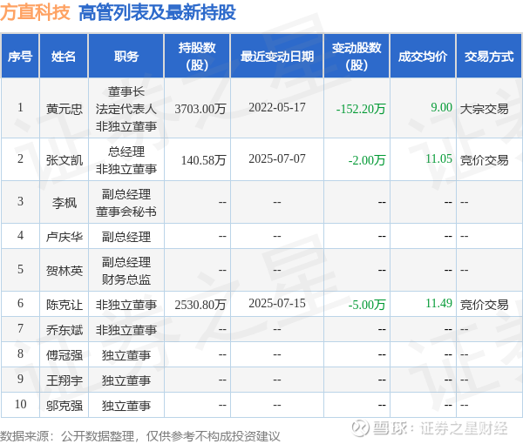Click the 140.58万 holdings value
Viewport: 523px width, 444px height.
pos(203,160)
